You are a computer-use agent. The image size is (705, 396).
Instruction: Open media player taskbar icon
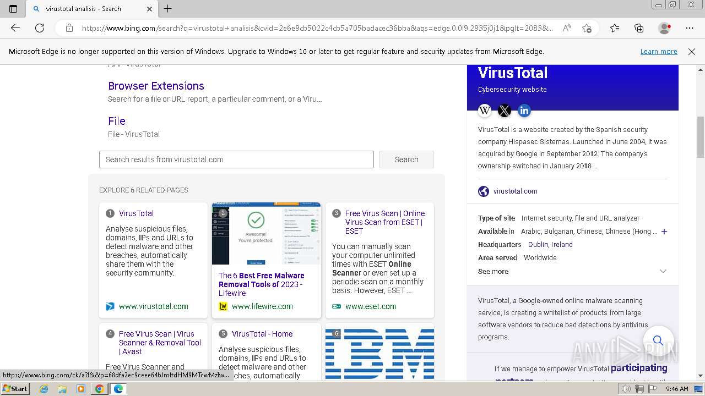81,389
